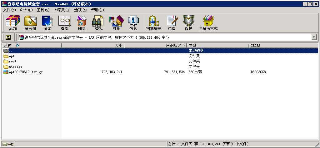Click the 添加 (Add) toolbar icon
This screenshot has height=148, width=320.
[x=12, y=22]
